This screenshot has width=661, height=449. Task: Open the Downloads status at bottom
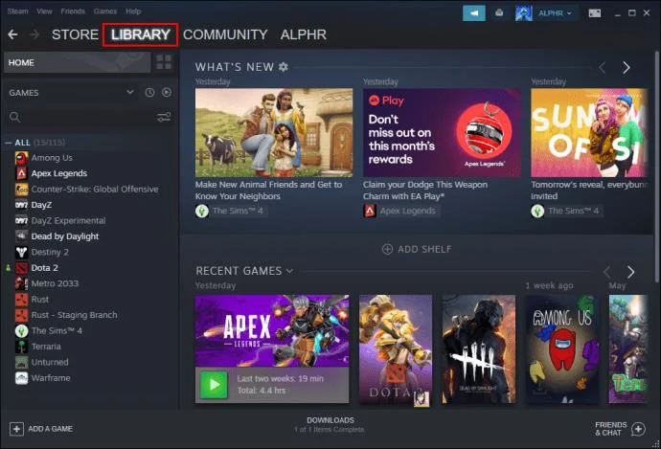[x=330, y=424]
